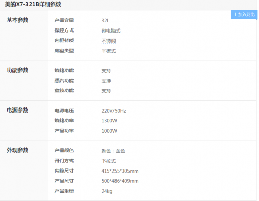Open the 1000W underlined link
This screenshot has width=259, height=201.
[x=109, y=131]
